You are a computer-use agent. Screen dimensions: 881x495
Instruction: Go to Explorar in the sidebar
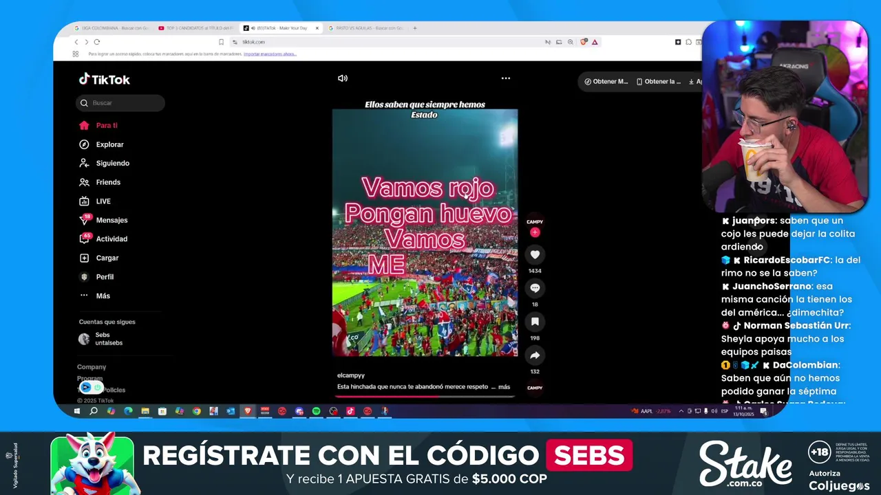101,144
